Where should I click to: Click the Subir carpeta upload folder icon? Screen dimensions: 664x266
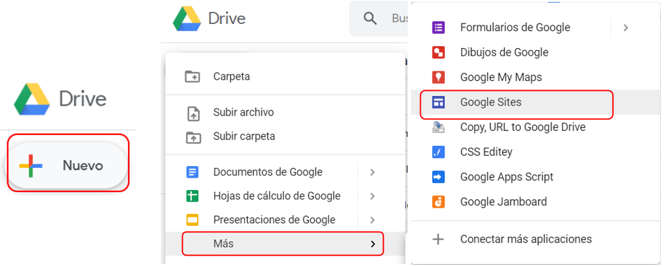193,137
